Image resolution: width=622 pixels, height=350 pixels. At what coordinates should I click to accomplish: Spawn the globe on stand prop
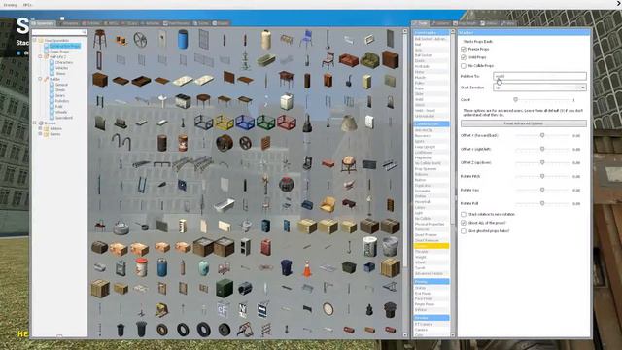348,164
